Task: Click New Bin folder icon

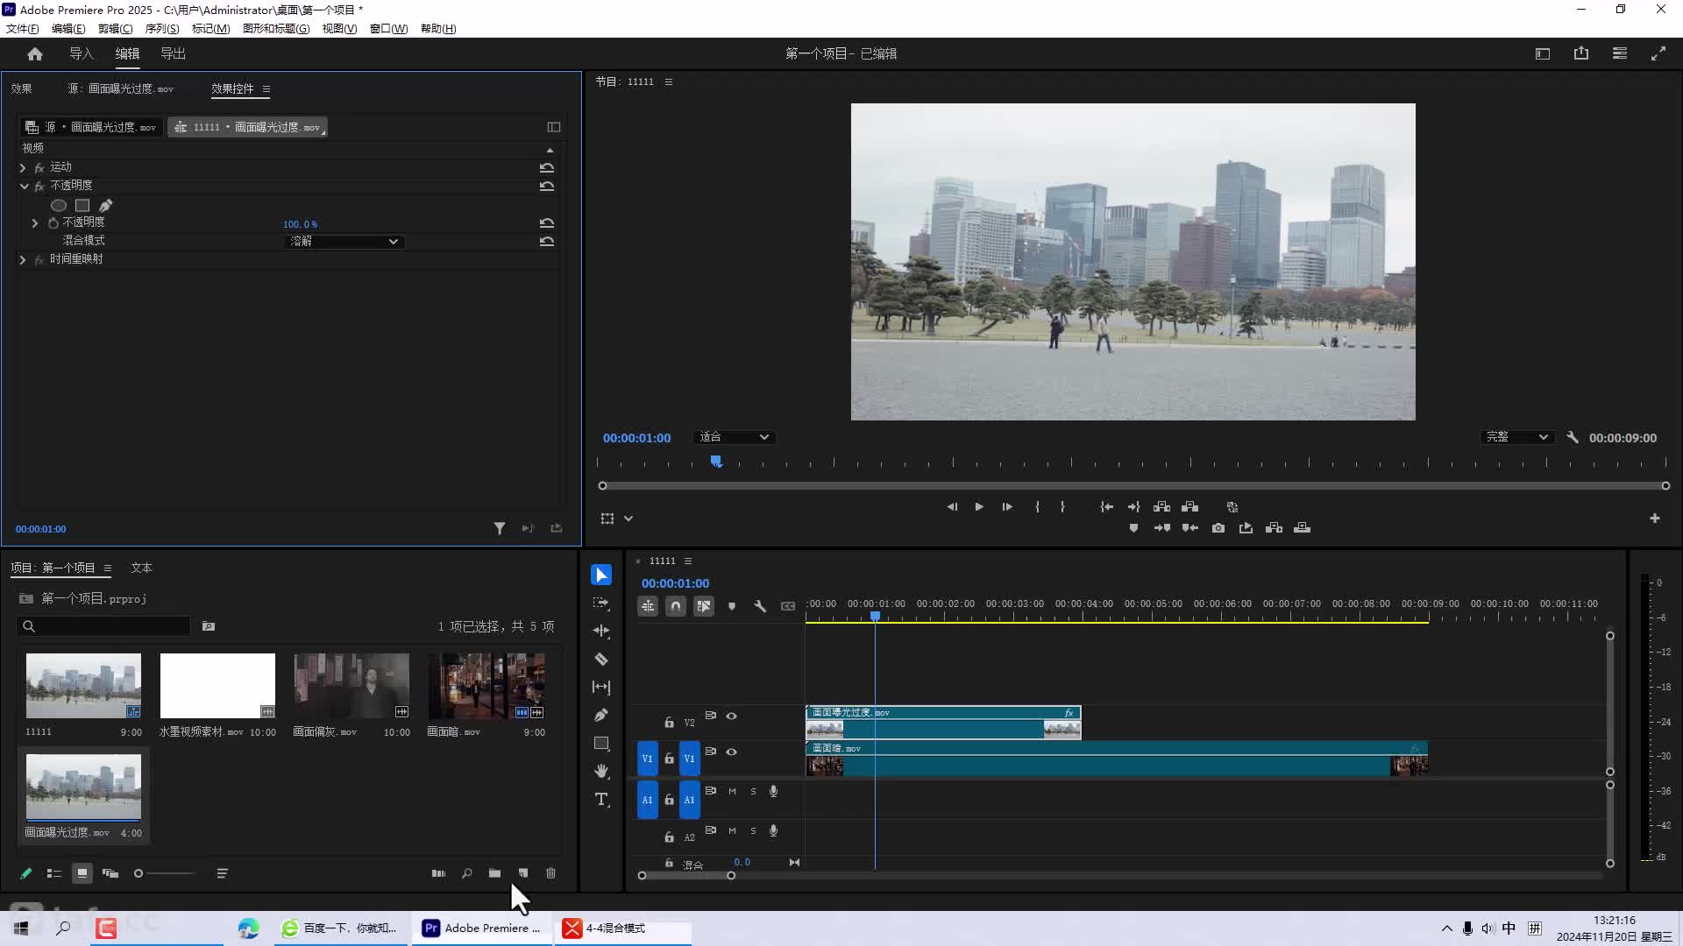Action: click(495, 873)
